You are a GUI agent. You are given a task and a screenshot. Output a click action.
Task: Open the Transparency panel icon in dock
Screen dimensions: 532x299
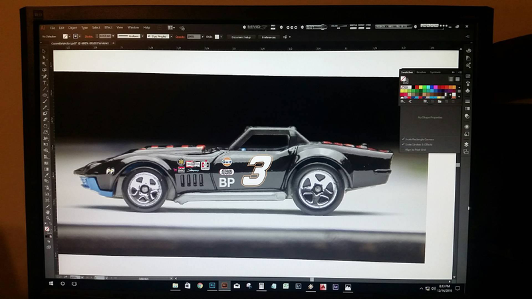467,116
